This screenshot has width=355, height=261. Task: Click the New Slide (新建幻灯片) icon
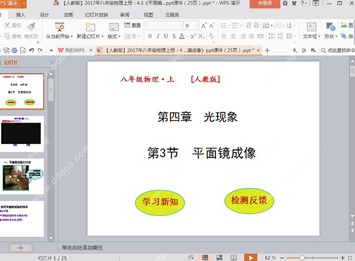90,27
